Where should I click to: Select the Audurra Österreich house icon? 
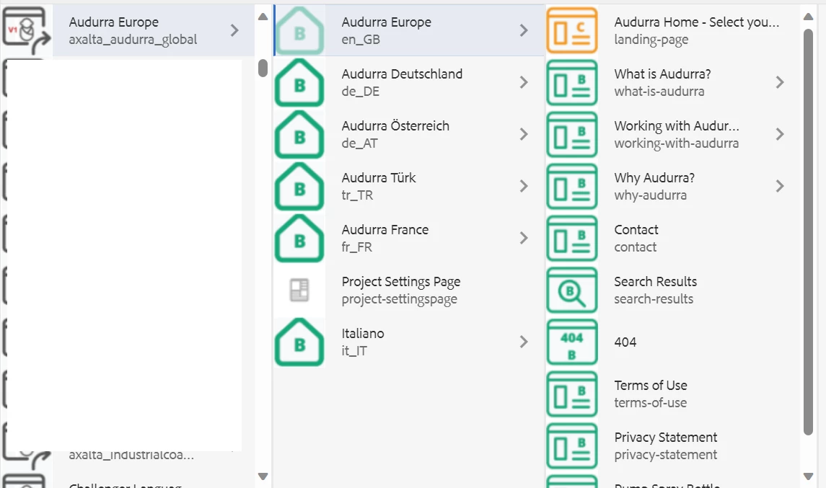[x=299, y=134]
